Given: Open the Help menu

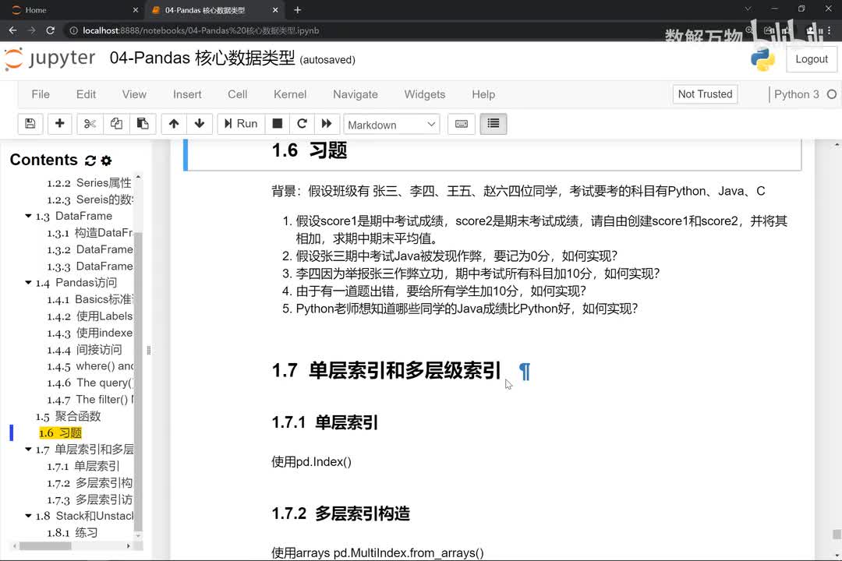Looking at the screenshot, I should click(483, 94).
